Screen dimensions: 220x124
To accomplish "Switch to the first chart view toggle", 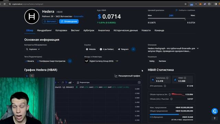I will [27, 76].
